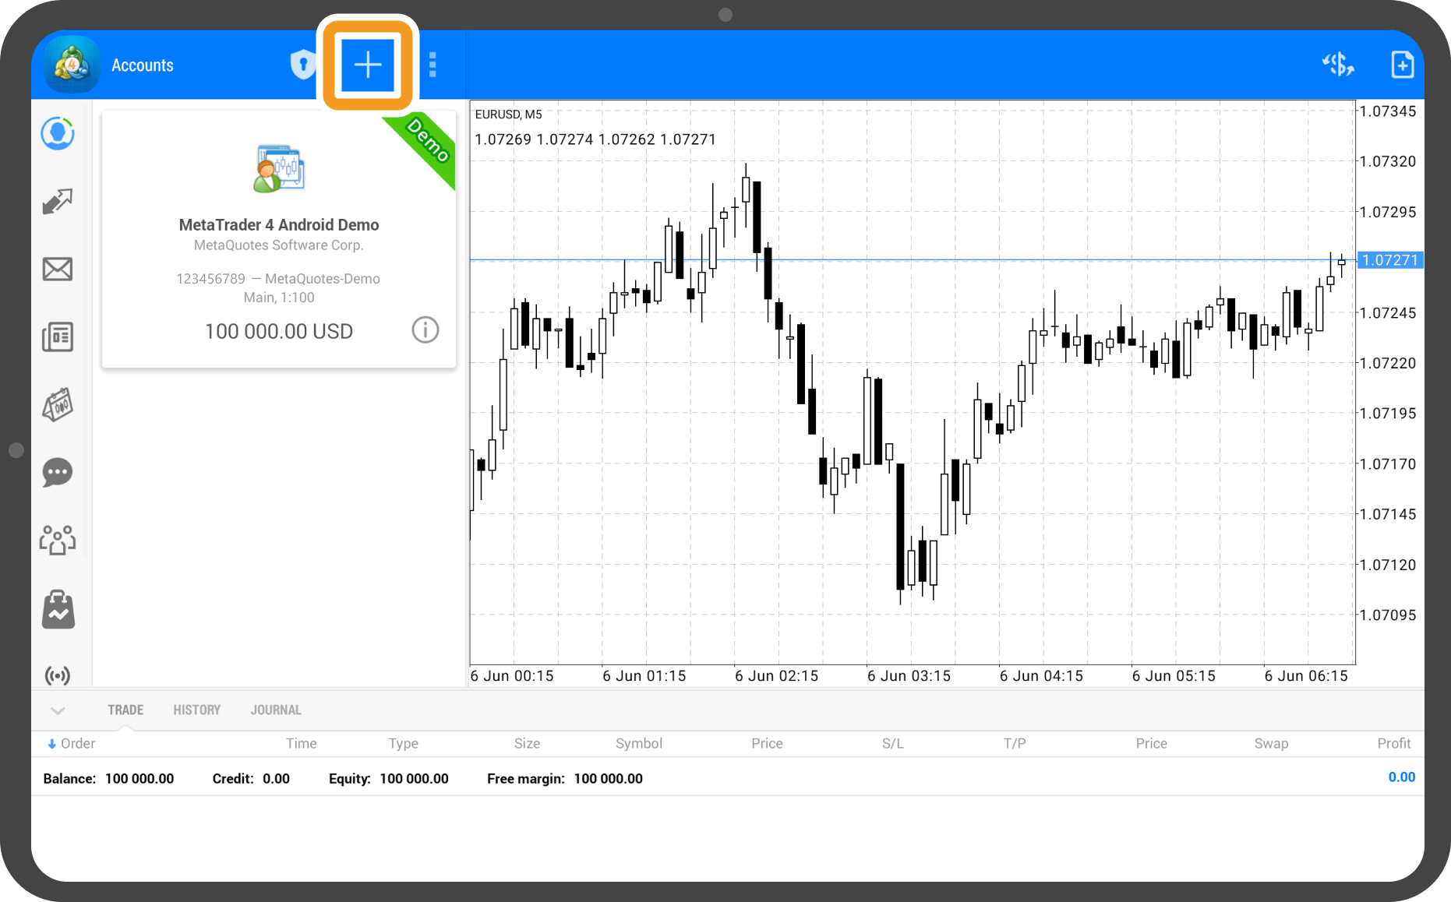Click the Profit column header
The image size is (1451, 902).
(x=1394, y=744)
